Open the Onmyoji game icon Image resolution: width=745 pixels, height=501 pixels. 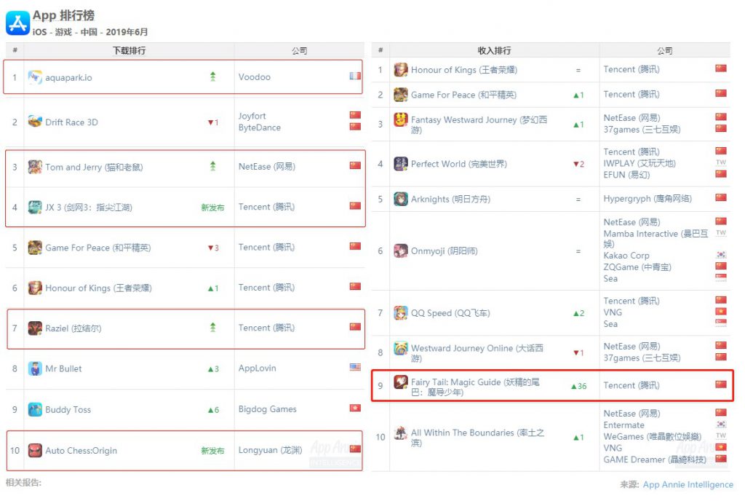click(x=401, y=250)
